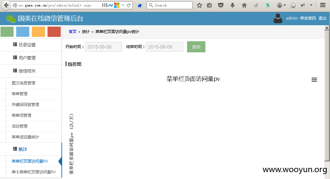Viewport: 330px width, 179px height.
Task: Focus the 结束时间 date field
Action: tap(165, 47)
